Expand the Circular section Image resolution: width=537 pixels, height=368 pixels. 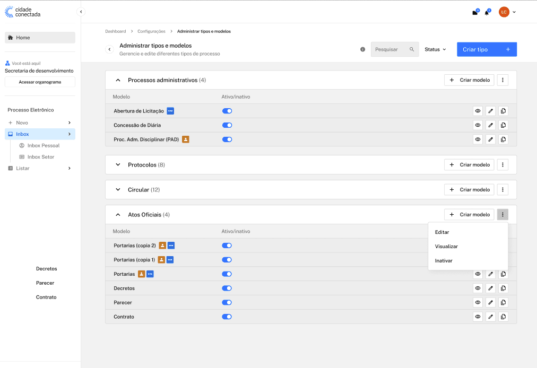click(118, 190)
